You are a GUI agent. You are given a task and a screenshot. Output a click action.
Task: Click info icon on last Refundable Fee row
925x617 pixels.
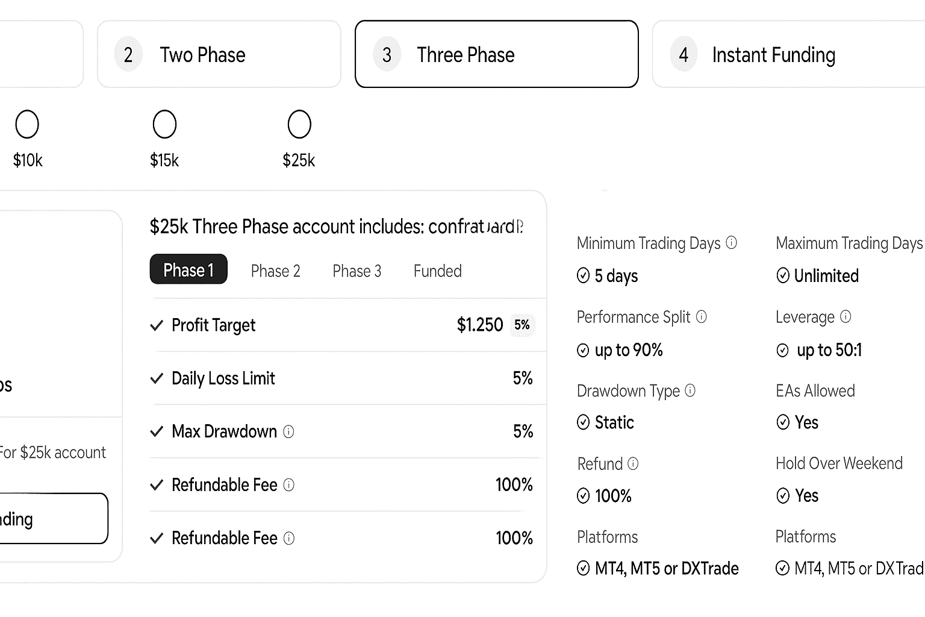click(289, 538)
